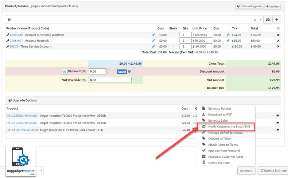Click the box icon left of product search
288x178 pixels.
pos(9,19)
